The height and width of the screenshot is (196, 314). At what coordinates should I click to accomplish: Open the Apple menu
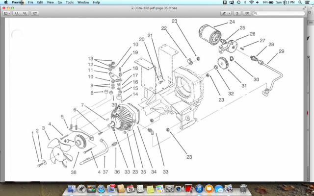click(x=5, y=2)
